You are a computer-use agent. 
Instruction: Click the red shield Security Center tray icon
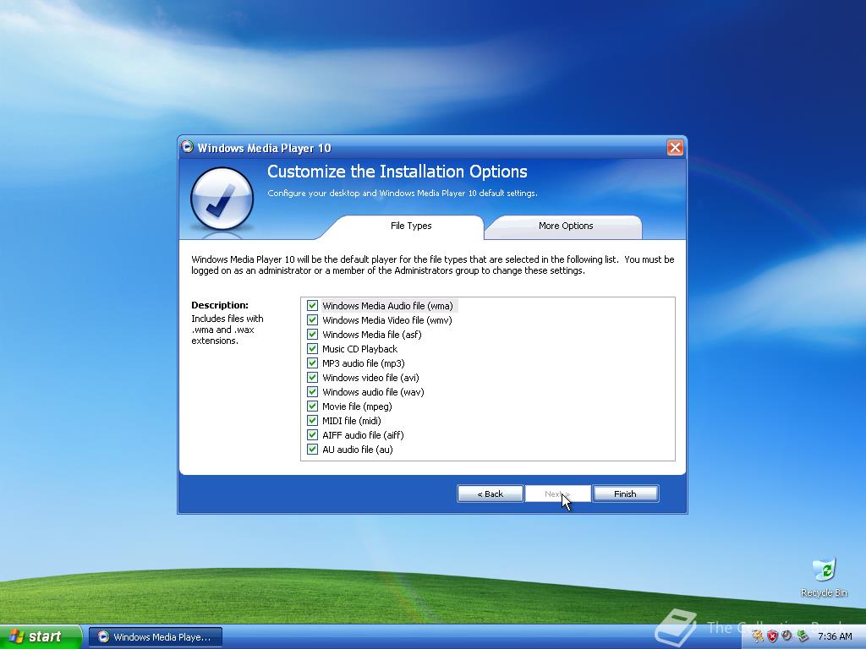(x=772, y=636)
